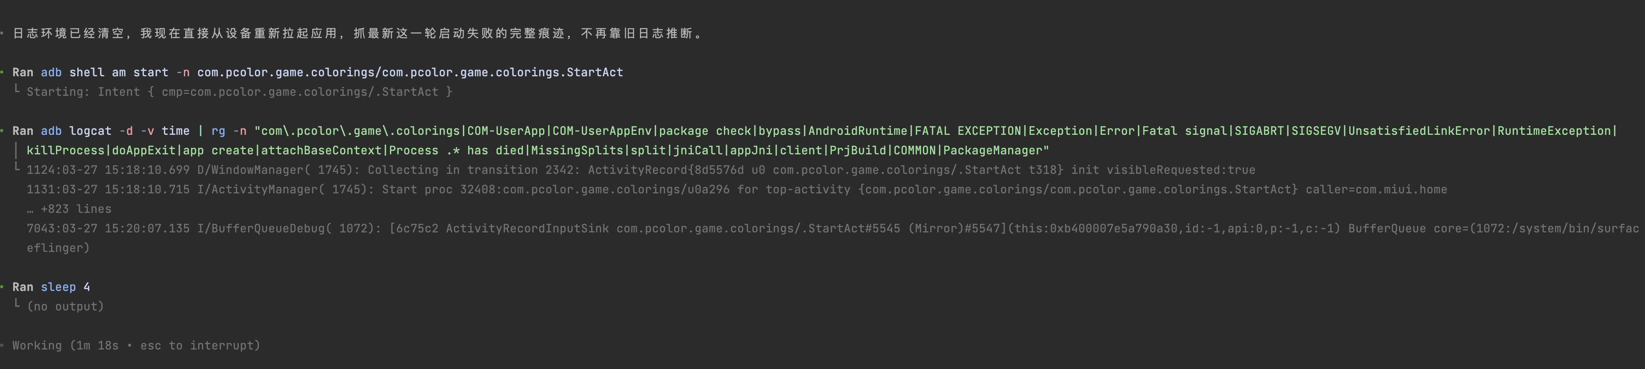Screen dimensions: 1645x369
Task: Click the └ branch marker before 'Starting: Intent'
Action: click(x=17, y=91)
